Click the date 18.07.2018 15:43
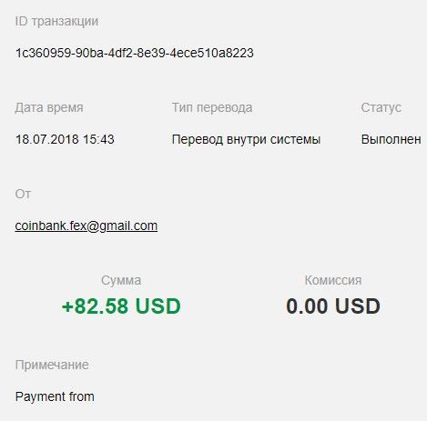Viewport: 427px width, 421px height. pos(65,139)
